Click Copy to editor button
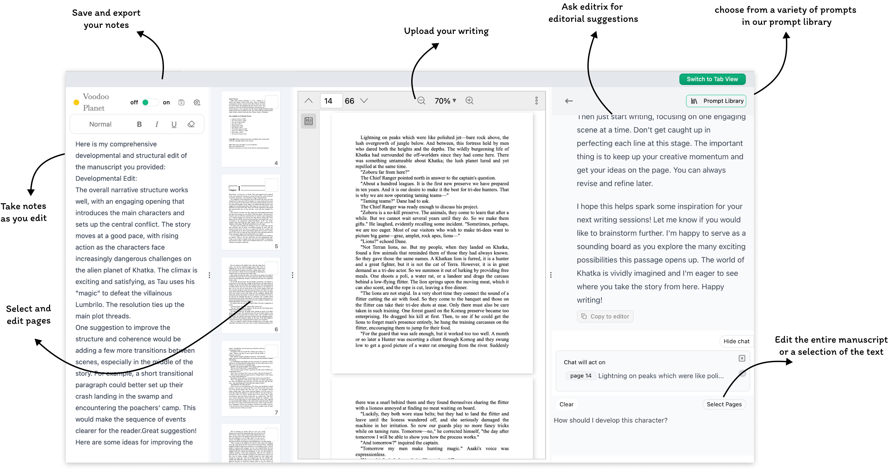This screenshot has height=470, width=888. point(605,316)
